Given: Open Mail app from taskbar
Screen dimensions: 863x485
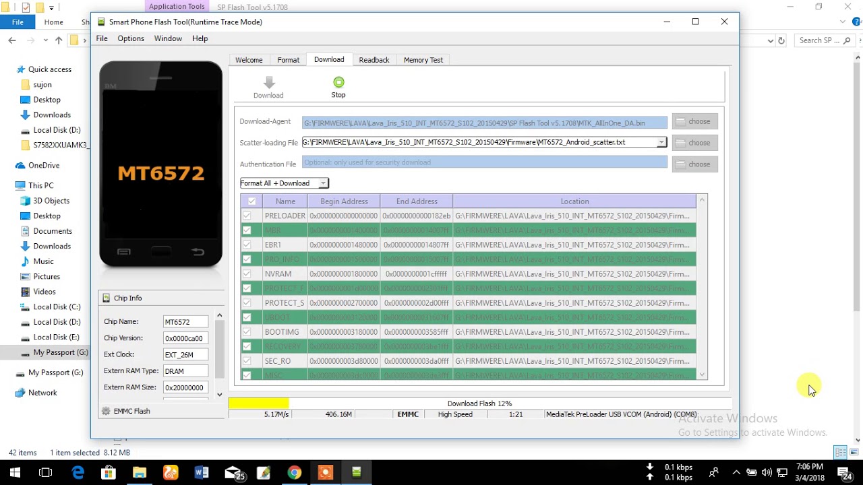Looking at the screenshot, I should (233, 473).
